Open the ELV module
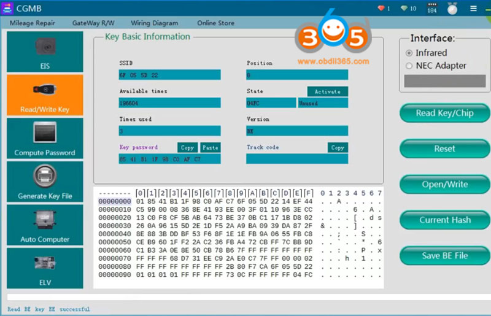This screenshot has width=491, height=316. [x=45, y=268]
